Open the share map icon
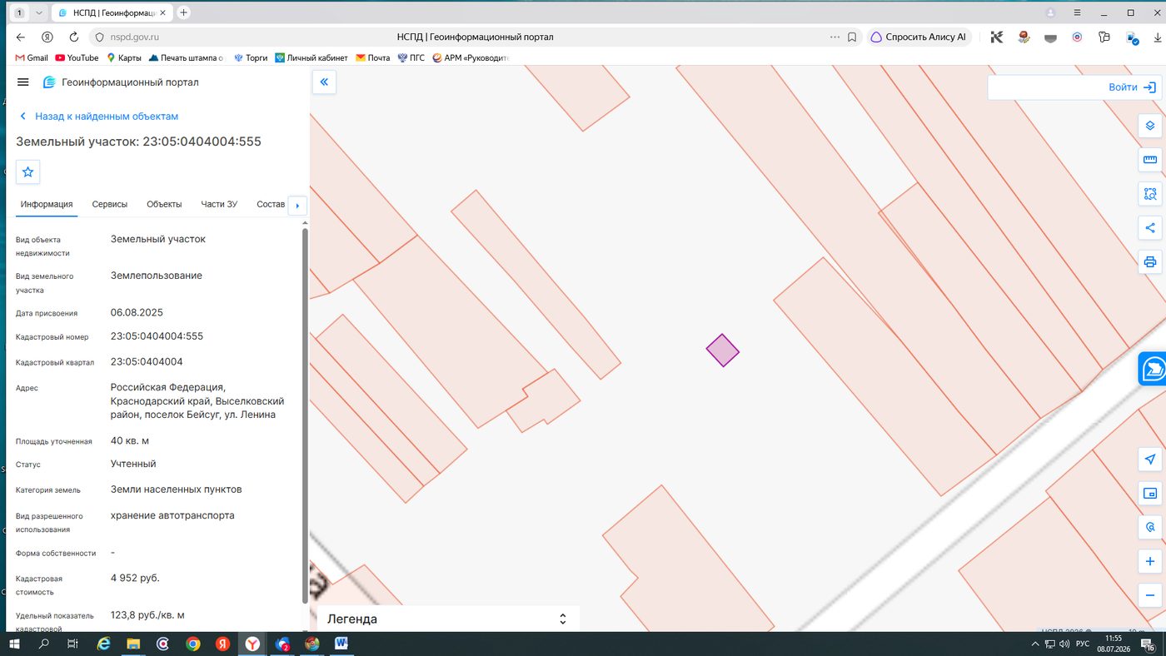The width and height of the screenshot is (1166, 656). (1150, 227)
